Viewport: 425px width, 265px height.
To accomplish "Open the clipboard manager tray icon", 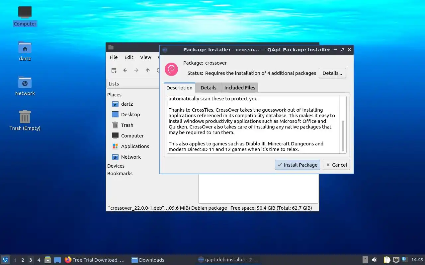I will pyautogui.click(x=387, y=260).
